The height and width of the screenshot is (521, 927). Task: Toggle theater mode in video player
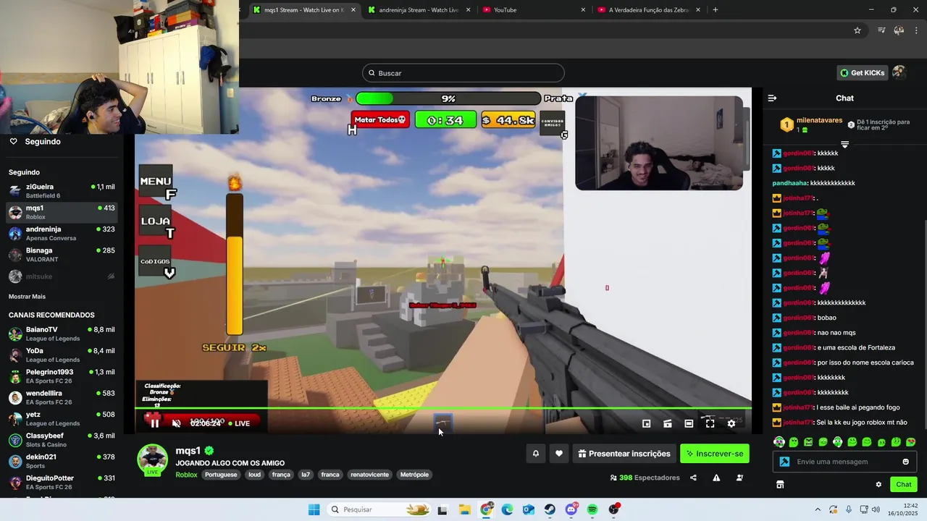tap(689, 423)
